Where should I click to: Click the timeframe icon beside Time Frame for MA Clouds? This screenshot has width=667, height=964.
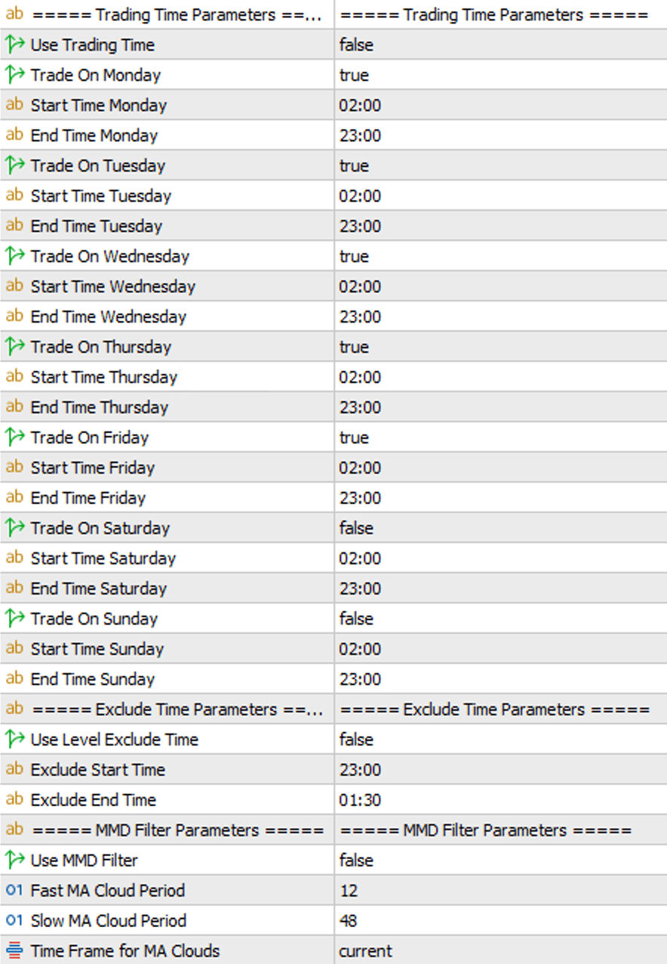point(14,951)
